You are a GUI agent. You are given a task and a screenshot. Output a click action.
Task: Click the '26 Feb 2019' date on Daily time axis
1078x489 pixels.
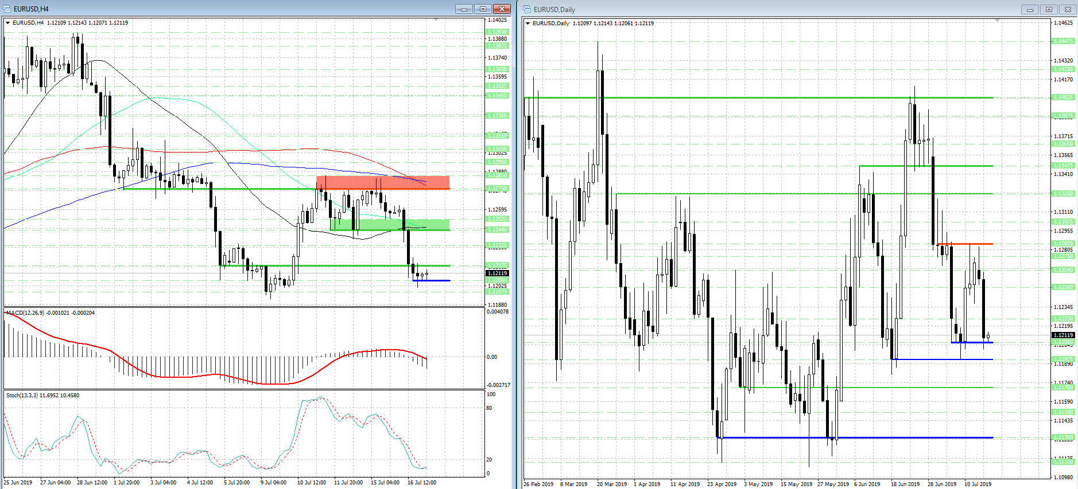[538, 484]
